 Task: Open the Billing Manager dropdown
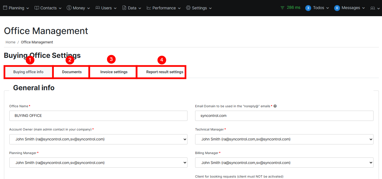(284, 163)
